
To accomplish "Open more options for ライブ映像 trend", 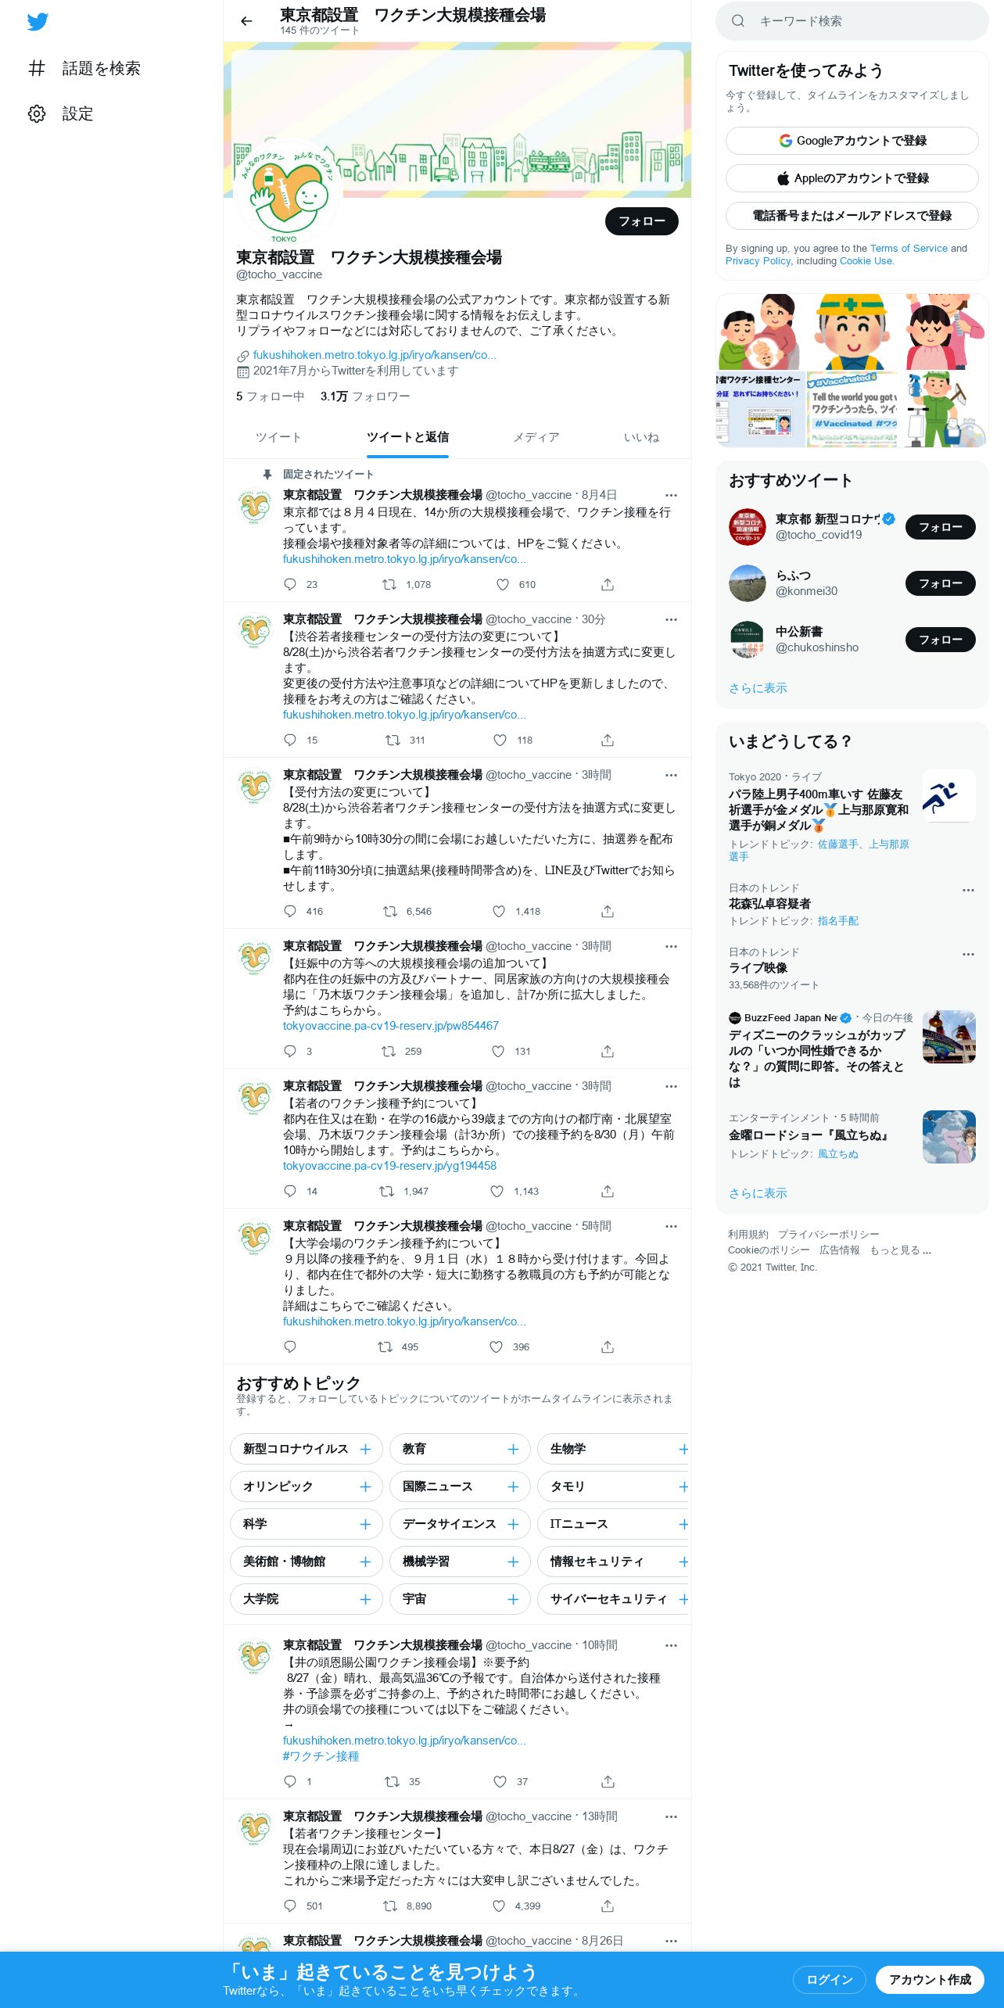I will (968, 954).
